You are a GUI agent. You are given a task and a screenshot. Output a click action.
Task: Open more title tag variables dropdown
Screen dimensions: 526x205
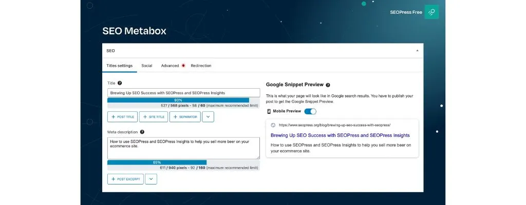tap(208, 116)
